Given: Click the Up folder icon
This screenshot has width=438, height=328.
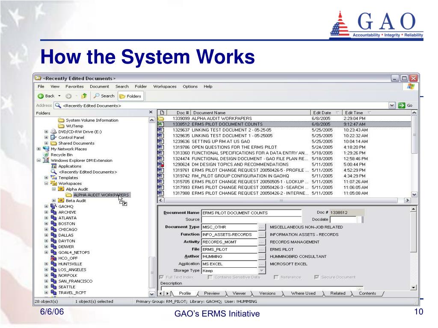Looking at the screenshot, I should point(84,96).
